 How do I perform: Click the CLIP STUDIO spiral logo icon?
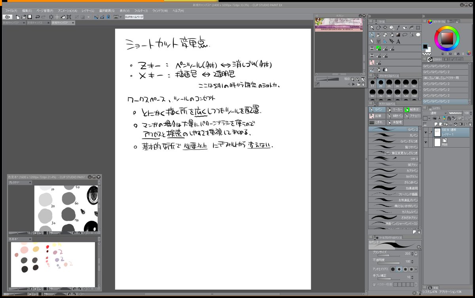click(x=8, y=17)
